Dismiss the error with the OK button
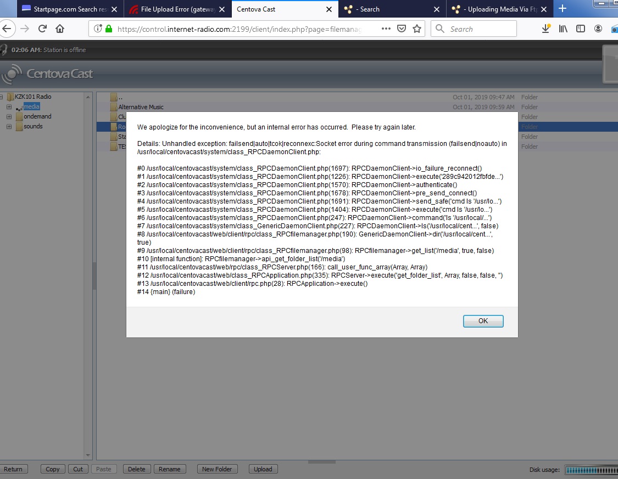The image size is (618, 479). [482, 320]
